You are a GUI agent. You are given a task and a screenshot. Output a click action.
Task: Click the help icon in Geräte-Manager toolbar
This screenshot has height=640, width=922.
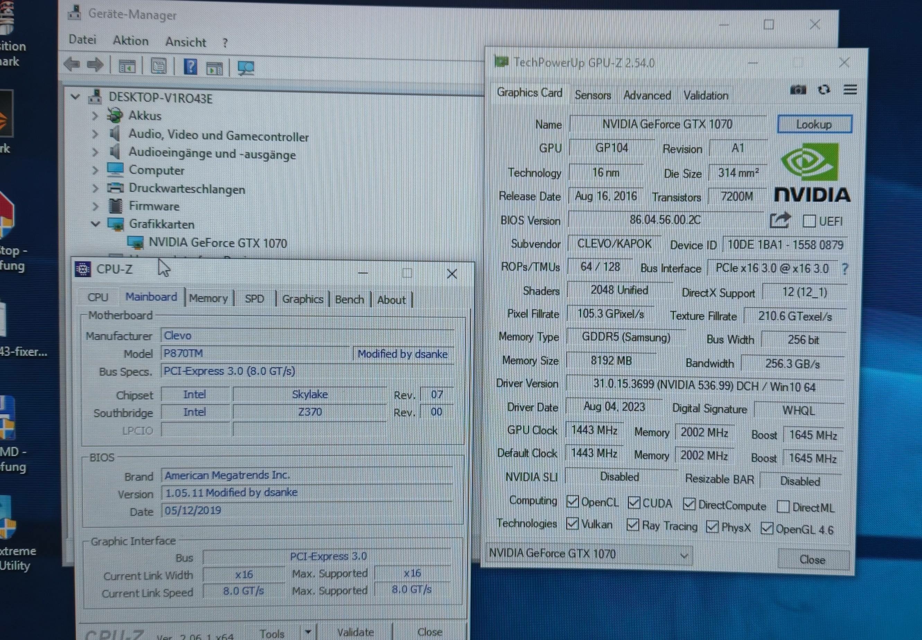click(x=190, y=66)
